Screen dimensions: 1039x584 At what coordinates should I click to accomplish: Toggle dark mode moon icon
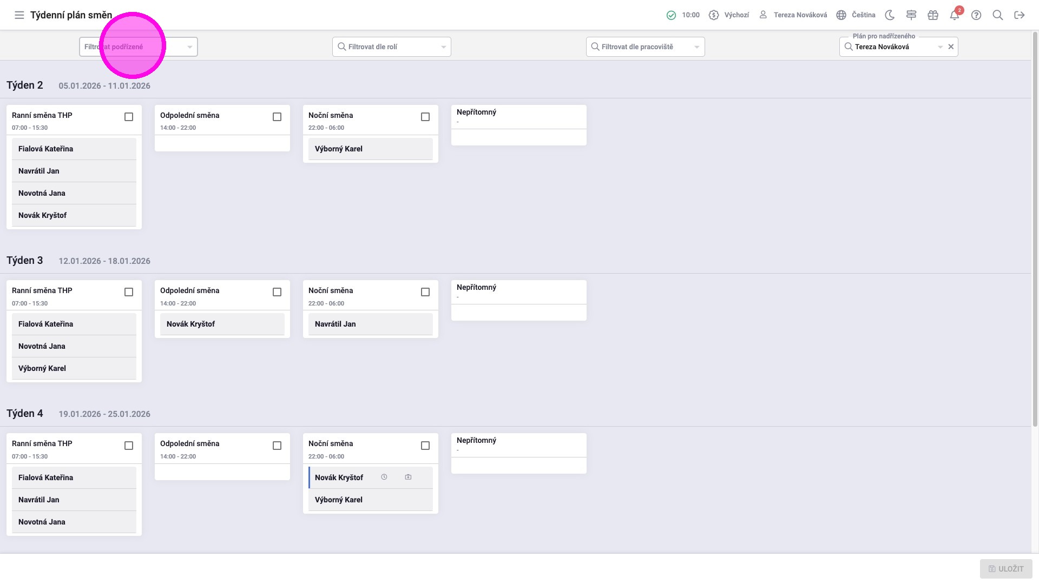pos(890,15)
